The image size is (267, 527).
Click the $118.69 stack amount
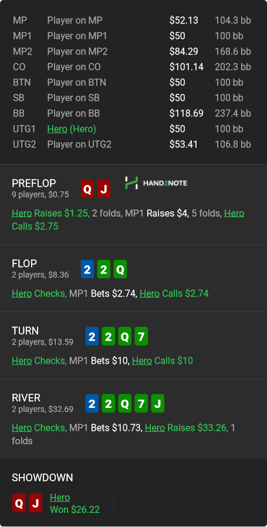click(186, 113)
